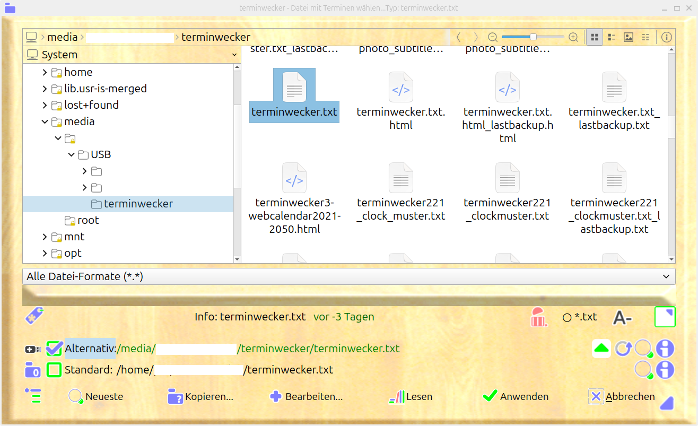Viewport: 698px width, 426px height.
Task: Expand the opt folder
Action: click(x=45, y=253)
